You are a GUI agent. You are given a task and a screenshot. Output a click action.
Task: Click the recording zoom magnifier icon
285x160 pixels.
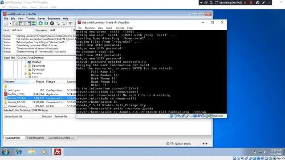211,3
